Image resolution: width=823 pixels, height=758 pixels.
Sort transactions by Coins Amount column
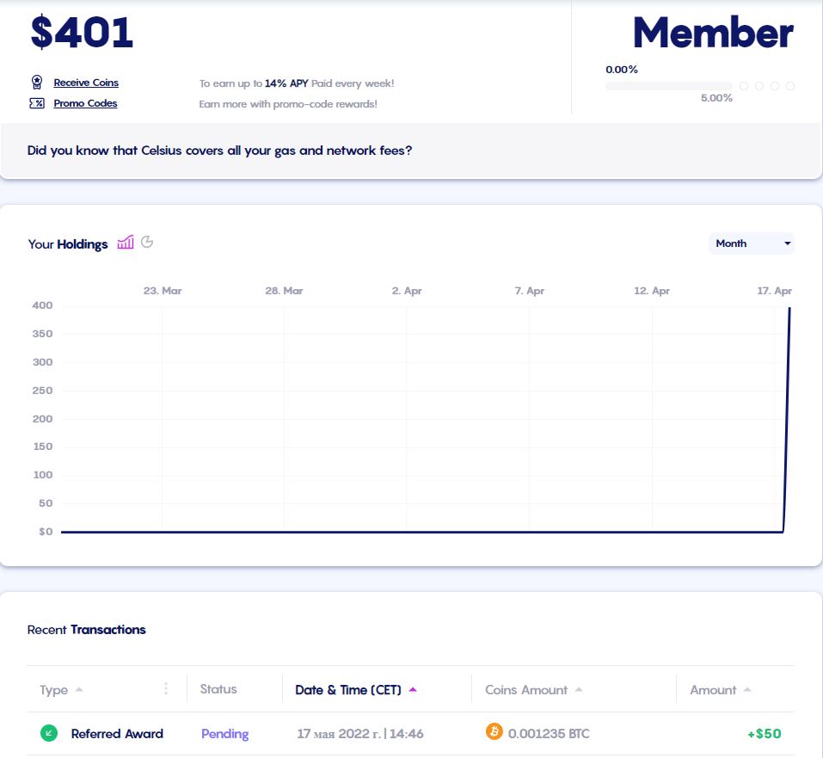point(526,690)
